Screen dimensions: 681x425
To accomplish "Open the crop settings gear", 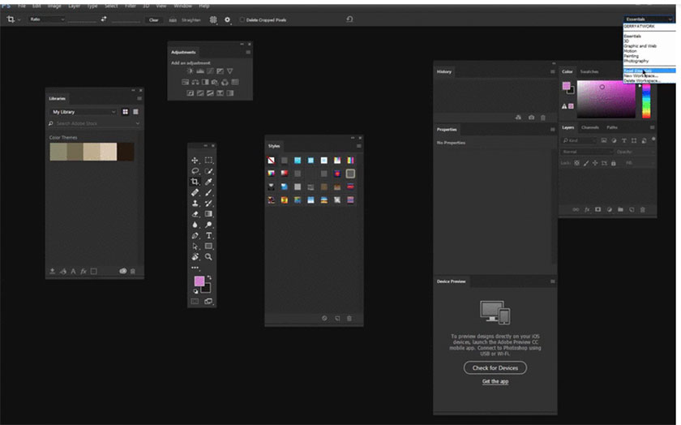I will 227,19.
